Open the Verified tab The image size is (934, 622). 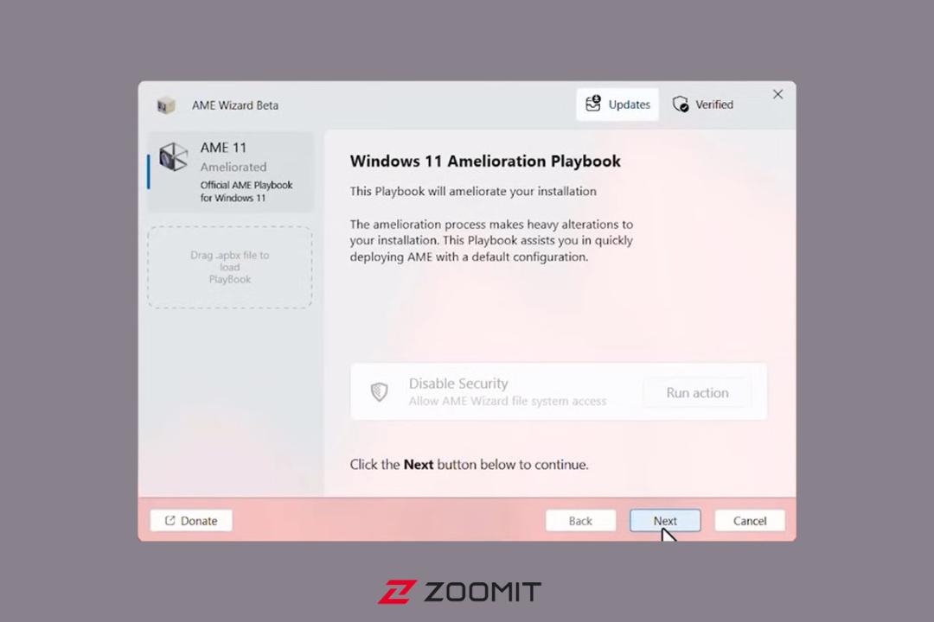point(703,105)
